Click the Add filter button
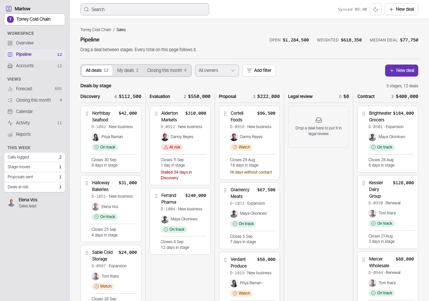The height and width of the screenshot is (301, 429). (x=259, y=71)
